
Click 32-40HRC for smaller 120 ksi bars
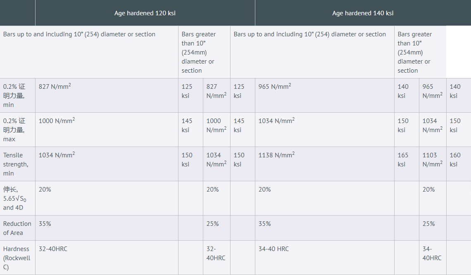53,249
